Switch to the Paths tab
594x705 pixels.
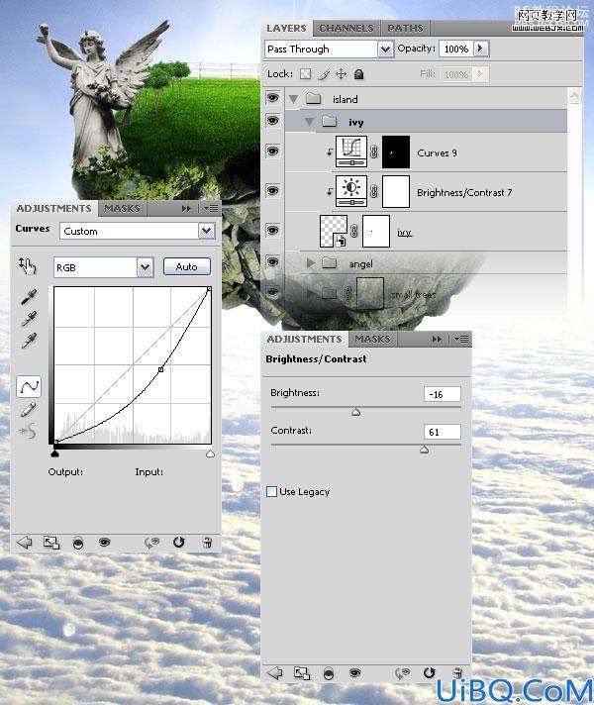pyautogui.click(x=405, y=28)
